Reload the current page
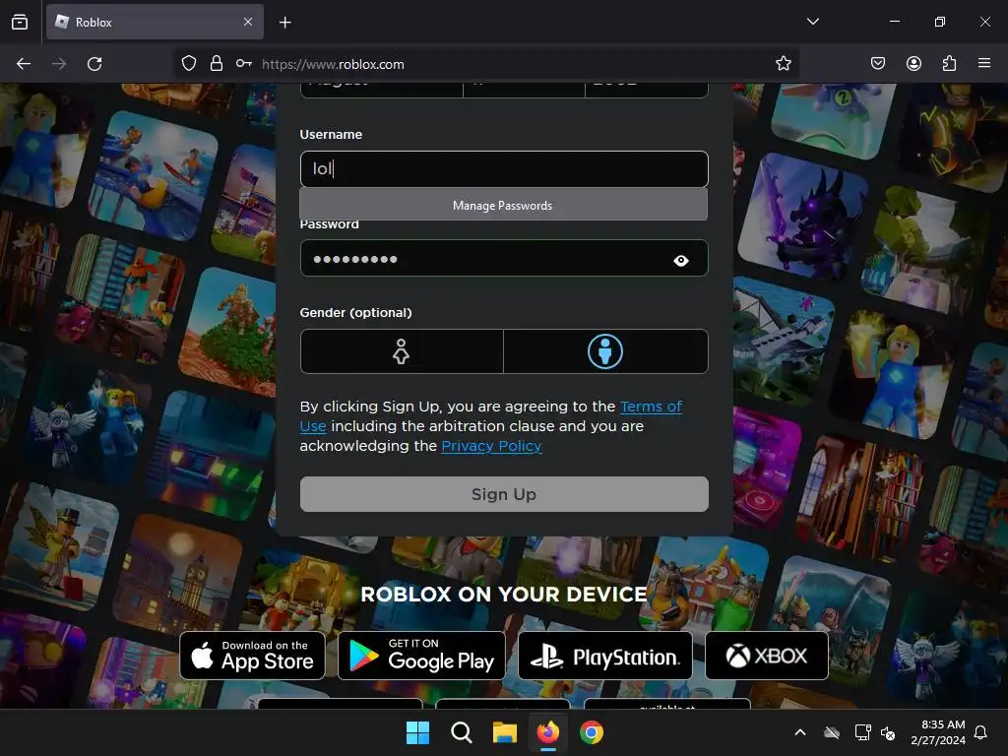This screenshot has width=1008, height=756. tap(94, 64)
